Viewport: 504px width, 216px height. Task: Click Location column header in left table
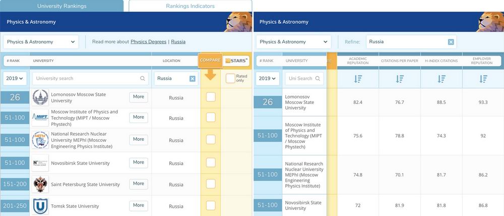pyautogui.click(x=171, y=61)
